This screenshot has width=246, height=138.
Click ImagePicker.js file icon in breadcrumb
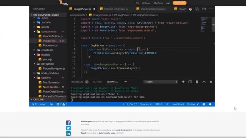90,15
